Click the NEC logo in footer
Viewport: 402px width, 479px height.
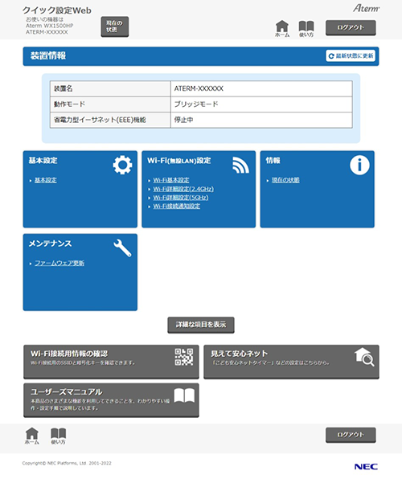point(366,466)
